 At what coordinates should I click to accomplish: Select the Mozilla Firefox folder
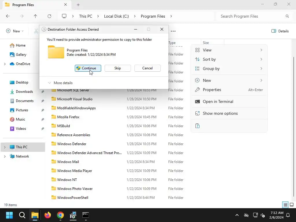(x=68, y=117)
